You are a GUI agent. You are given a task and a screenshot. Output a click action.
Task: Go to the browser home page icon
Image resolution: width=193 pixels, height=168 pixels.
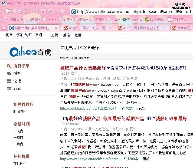tap(43, 11)
